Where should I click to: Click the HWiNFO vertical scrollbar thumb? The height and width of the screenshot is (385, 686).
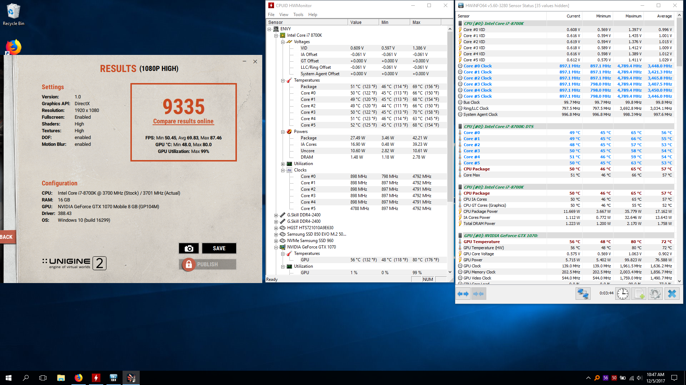(x=679, y=42)
